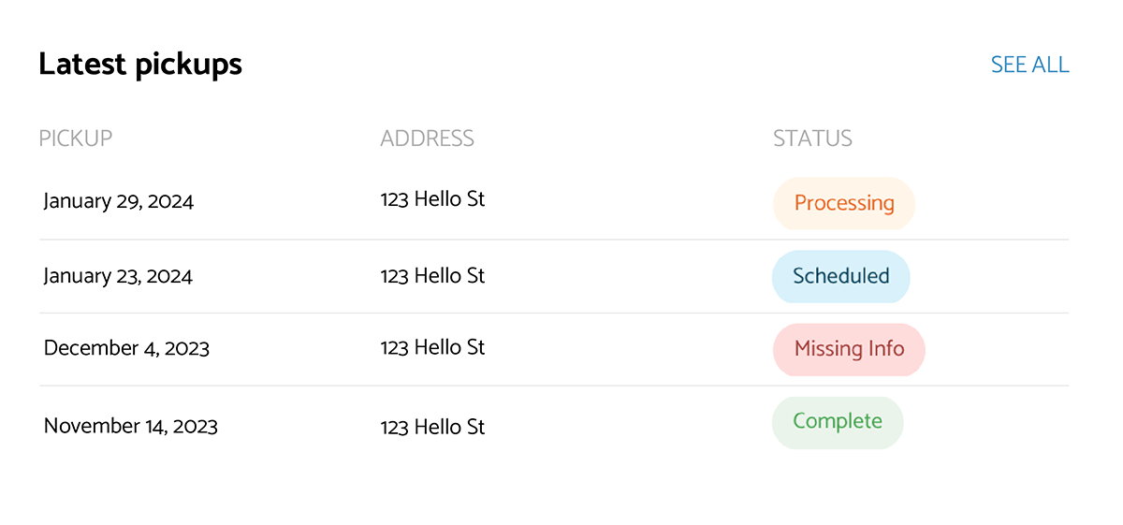Select the December 4, 2023 pickup date
The height and width of the screenshot is (525, 1123).
[126, 349]
